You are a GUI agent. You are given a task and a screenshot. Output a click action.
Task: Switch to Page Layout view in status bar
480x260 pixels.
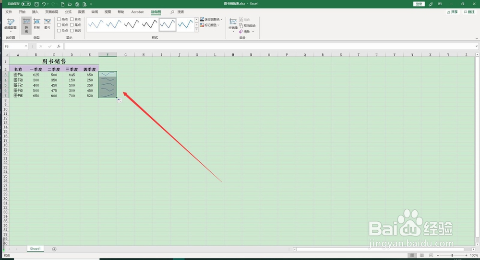click(x=421, y=255)
